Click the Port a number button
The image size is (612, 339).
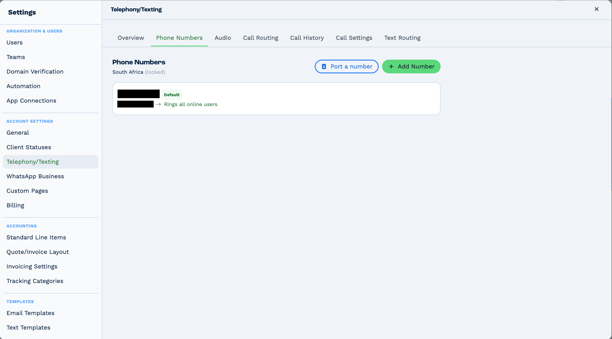[x=347, y=66]
